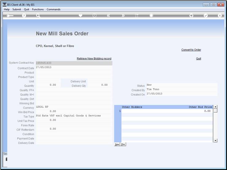Click the Payment Date field
Screen dimensions: 227x170
[x=74, y=138]
